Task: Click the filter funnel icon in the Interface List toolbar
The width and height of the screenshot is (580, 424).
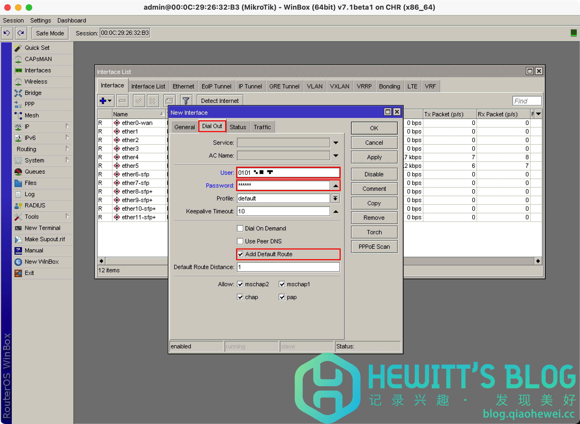Action: click(186, 101)
